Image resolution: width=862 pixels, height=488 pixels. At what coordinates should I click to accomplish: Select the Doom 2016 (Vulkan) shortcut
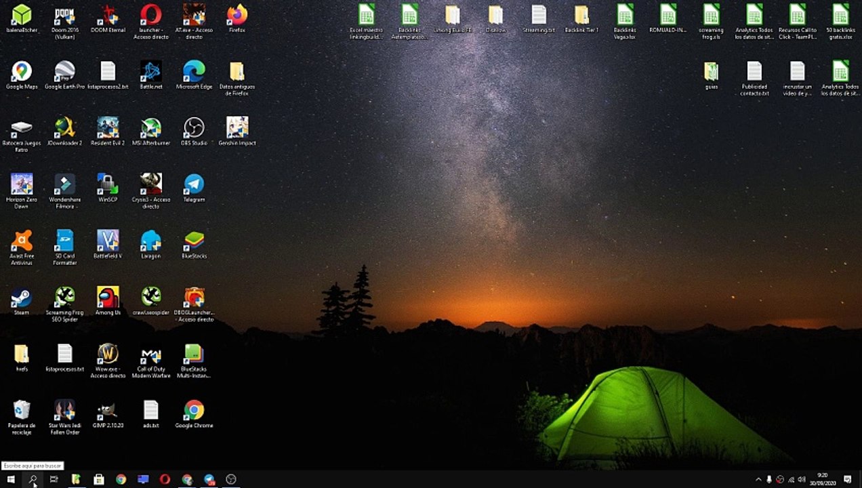pos(64,22)
